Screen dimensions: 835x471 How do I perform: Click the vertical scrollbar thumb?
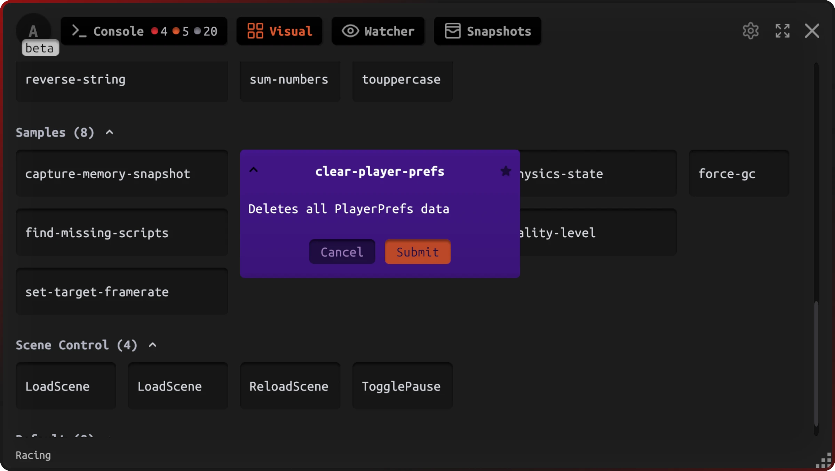tap(816, 364)
